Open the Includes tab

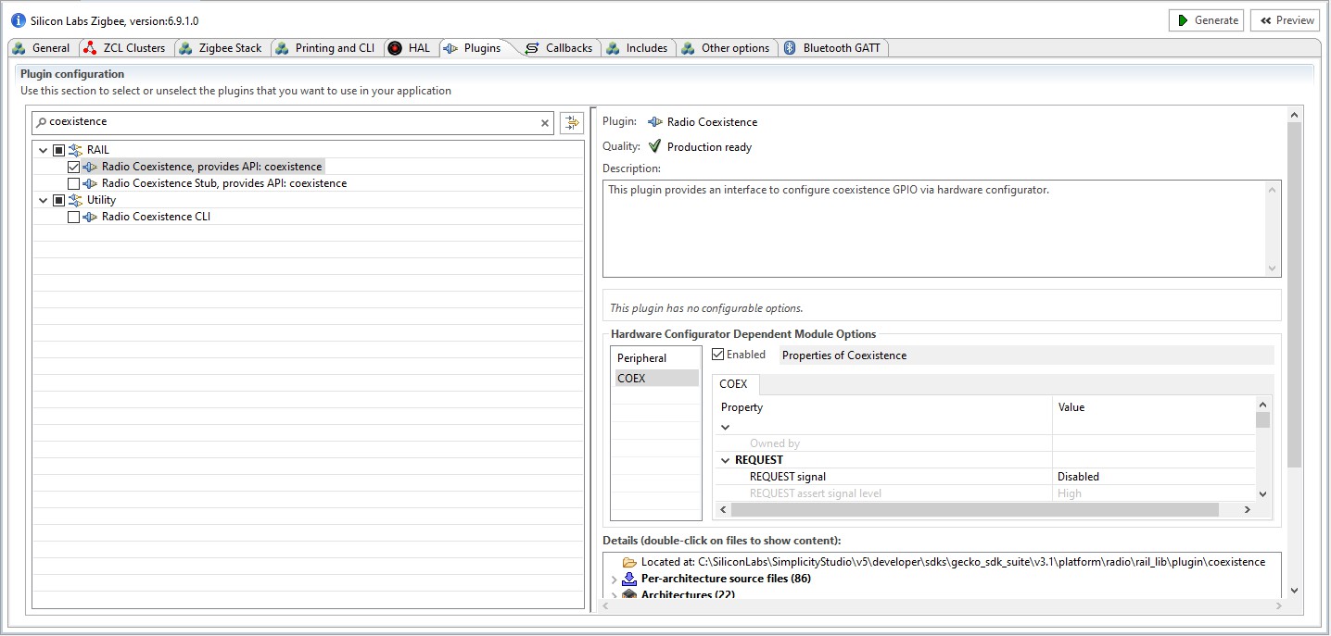point(638,48)
